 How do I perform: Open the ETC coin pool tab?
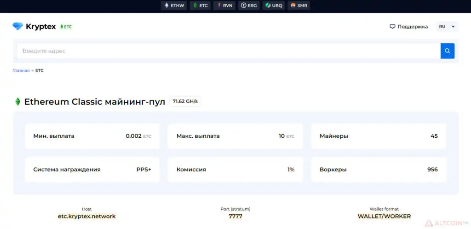200,6
